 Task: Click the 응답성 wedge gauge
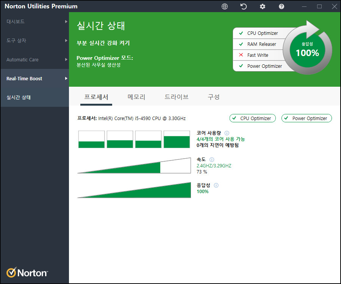click(134, 190)
